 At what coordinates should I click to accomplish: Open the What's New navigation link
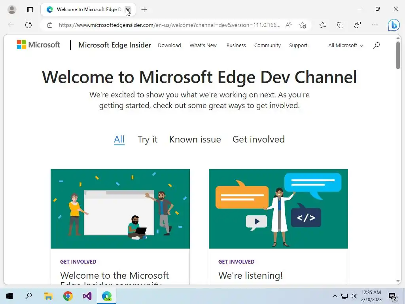pos(203,46)
